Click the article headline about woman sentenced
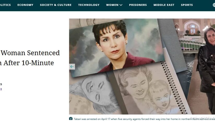 [x=30, y=58]
